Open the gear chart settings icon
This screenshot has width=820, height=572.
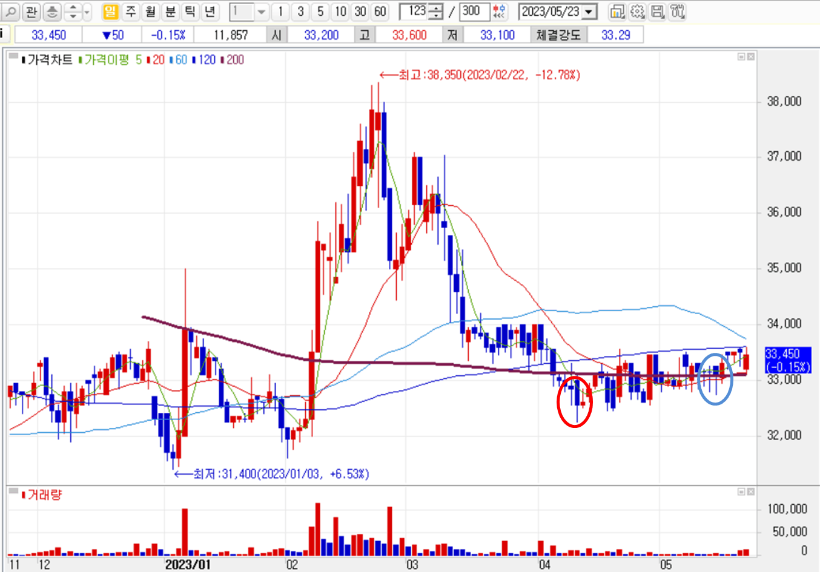tap(637, 12)
